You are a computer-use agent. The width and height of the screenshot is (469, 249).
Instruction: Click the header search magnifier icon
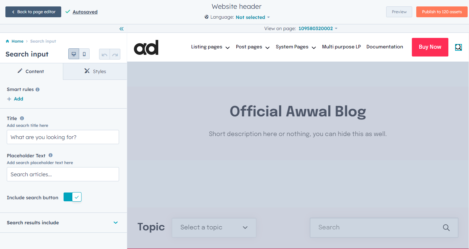click(x=458, y=47)
